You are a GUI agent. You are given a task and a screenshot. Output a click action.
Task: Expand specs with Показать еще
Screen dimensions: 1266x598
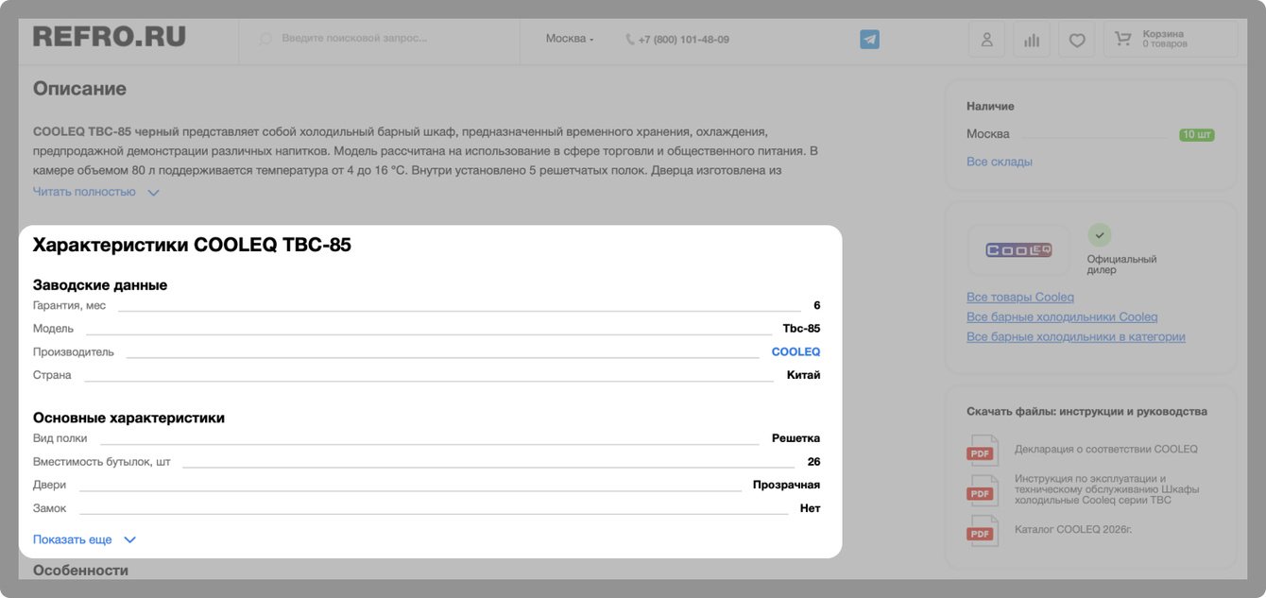point(84,539)
